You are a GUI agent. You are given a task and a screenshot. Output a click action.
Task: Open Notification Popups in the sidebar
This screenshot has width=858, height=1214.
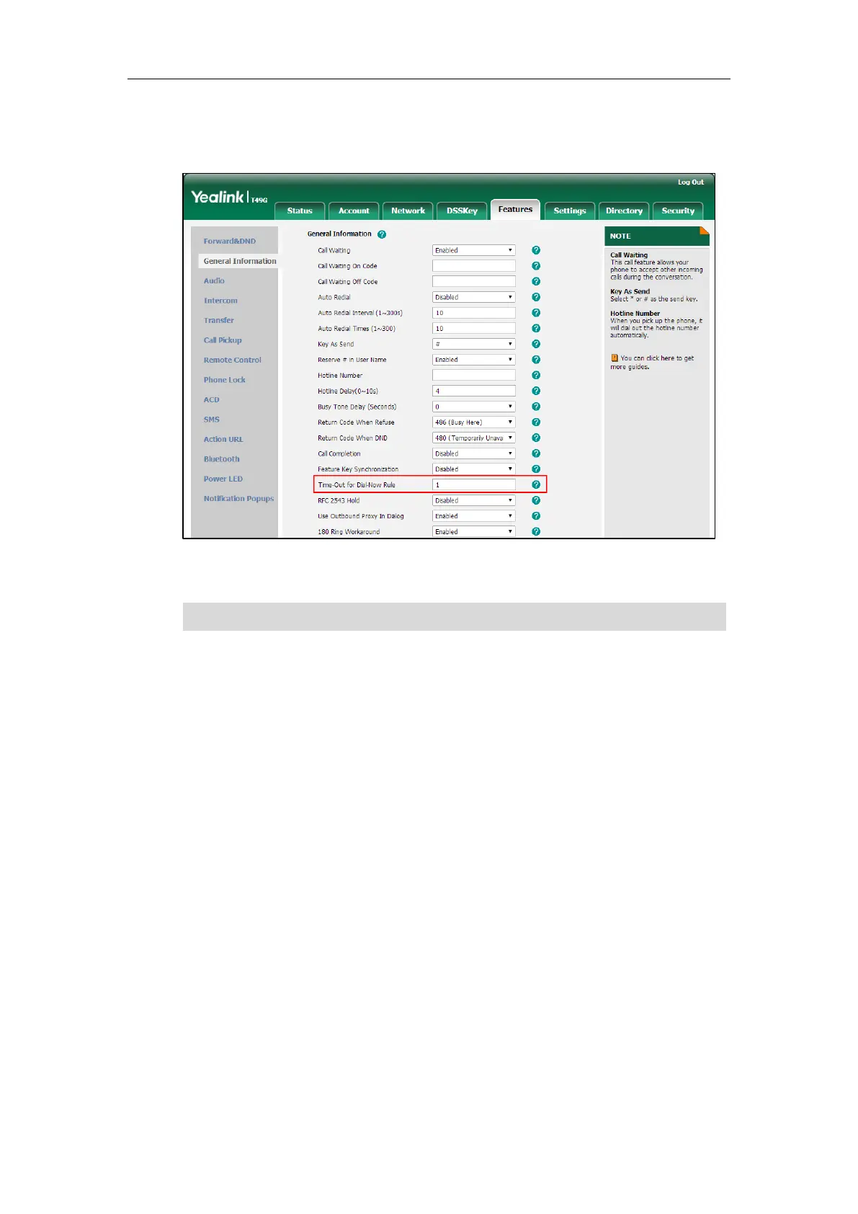point(238,499)
